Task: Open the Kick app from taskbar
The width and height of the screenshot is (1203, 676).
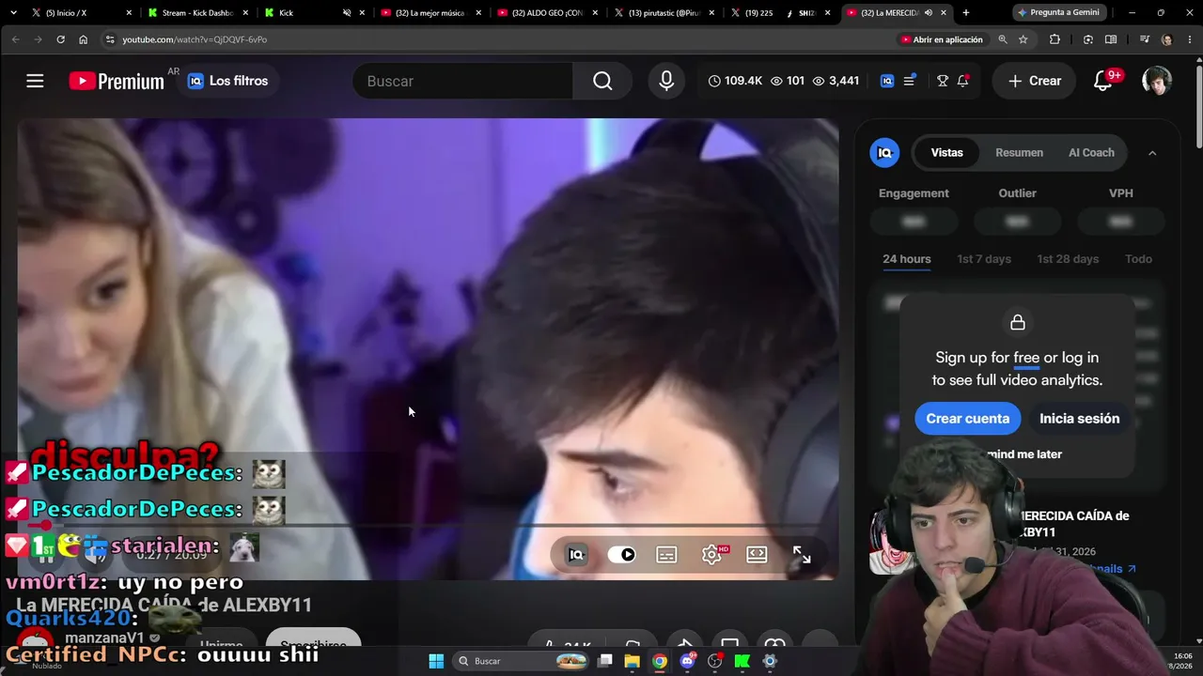Action: tap(742, 661)
